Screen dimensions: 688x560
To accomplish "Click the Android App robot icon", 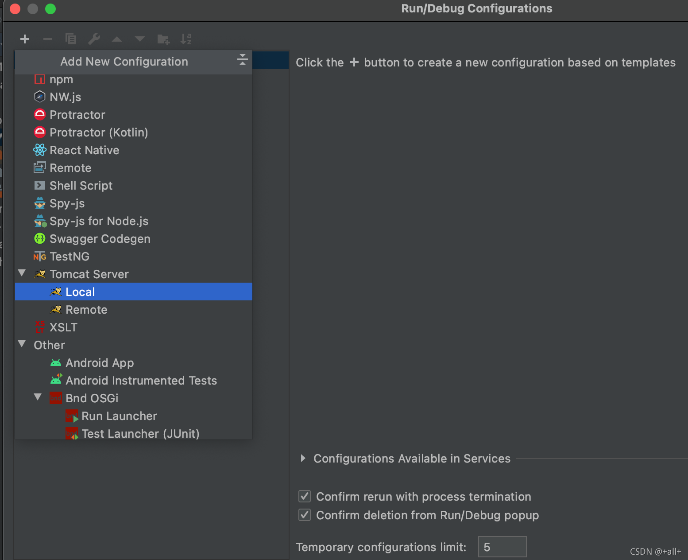I will [x=56, y=363].
